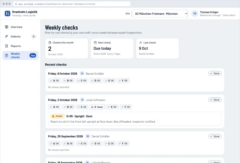Click row C OK chip on 9 October check
Screen dimensions: 240x163
coord(82,80)
